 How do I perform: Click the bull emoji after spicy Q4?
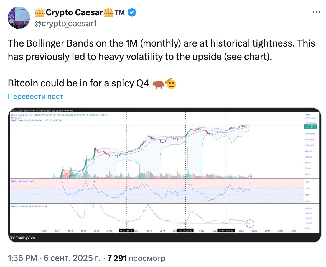tap(158, 84)
